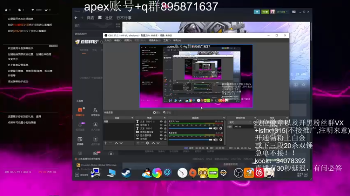Mute the first mixer channel speaker icon
This screenshot has height=196, width=350.
tap(215, 128)
